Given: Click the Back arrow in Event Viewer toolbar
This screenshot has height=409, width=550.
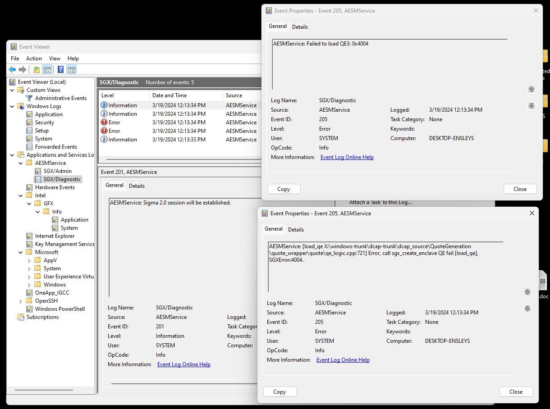Looking at the screenshot, I should pos(12,69).
